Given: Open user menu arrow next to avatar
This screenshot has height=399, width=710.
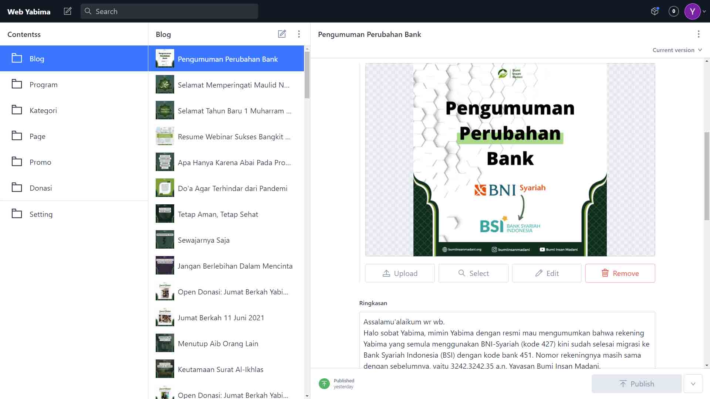Looking at the screenshot, I should click(704, 11).
